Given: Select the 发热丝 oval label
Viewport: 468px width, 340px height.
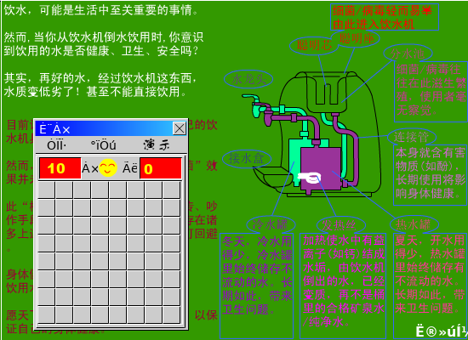Looking at the screenshot, I should [x=340, y=225].
